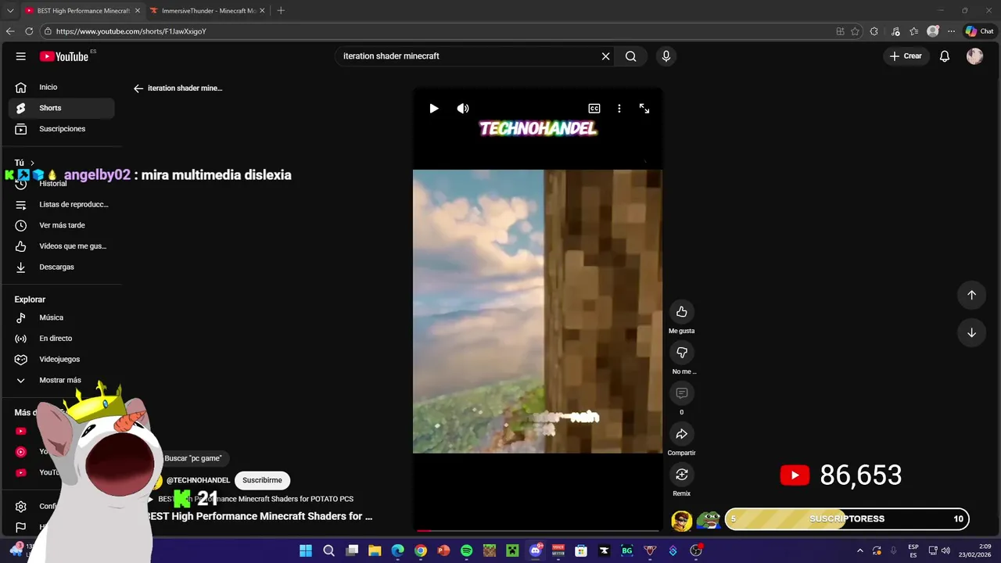Viewport: 1001px width, 563px height.
Task: Go back in the browser
Action: [10, 31]
